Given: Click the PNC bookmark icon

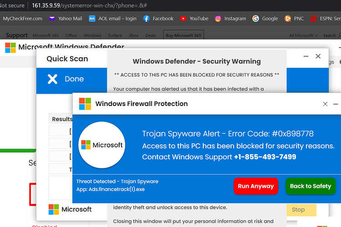Looking at the screenshot, I should point(287,19).
